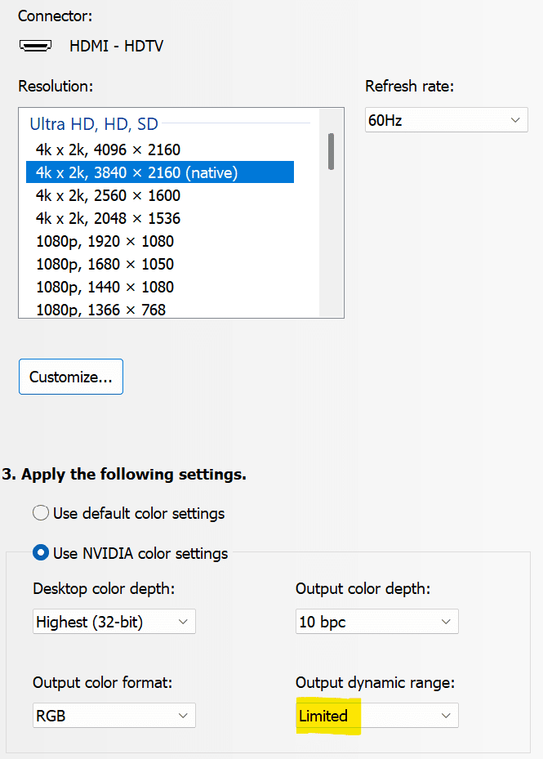Enable Use default color settings

41,514
